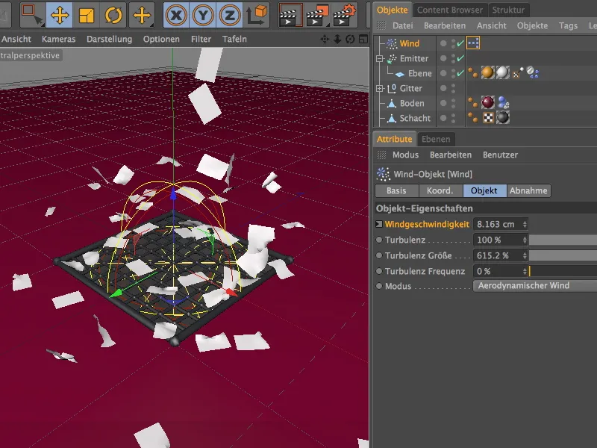The image size is (597, 448).
Task: Render the current view clapperboard icon
Action: coord(290,15)
